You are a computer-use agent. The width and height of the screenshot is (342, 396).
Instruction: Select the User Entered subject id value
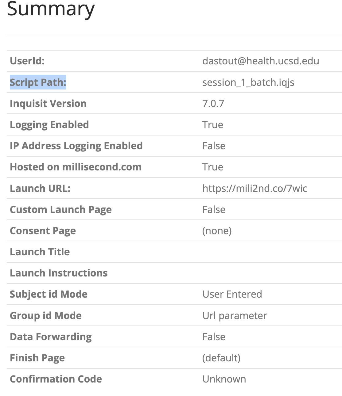[x=232, y=294]
